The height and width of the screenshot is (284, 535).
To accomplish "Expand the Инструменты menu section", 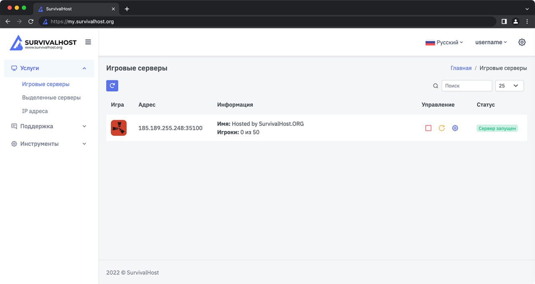I will [49, 144].
